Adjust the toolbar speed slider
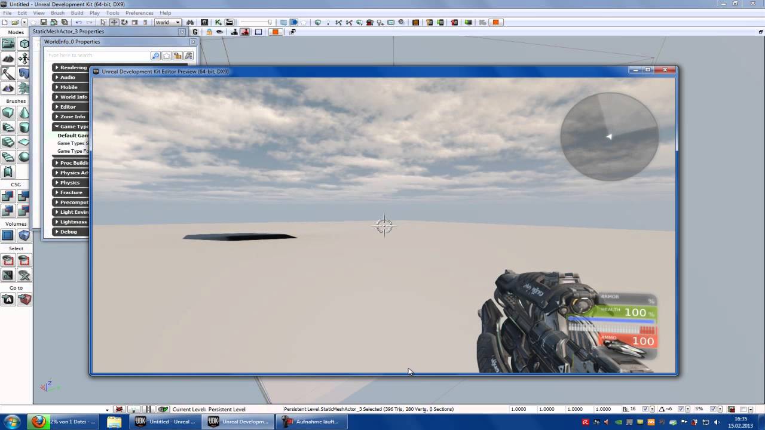765x430 pixels. [x=256, y=23]
